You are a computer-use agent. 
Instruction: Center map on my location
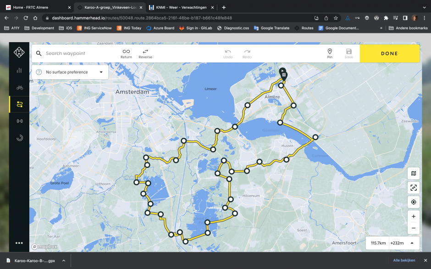414,202
